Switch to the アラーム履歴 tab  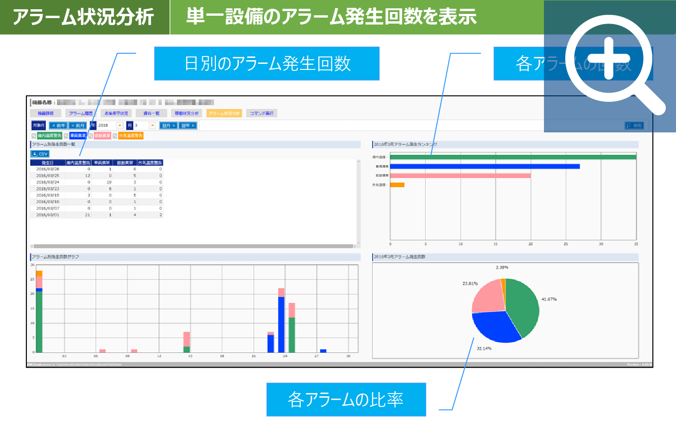81,113
